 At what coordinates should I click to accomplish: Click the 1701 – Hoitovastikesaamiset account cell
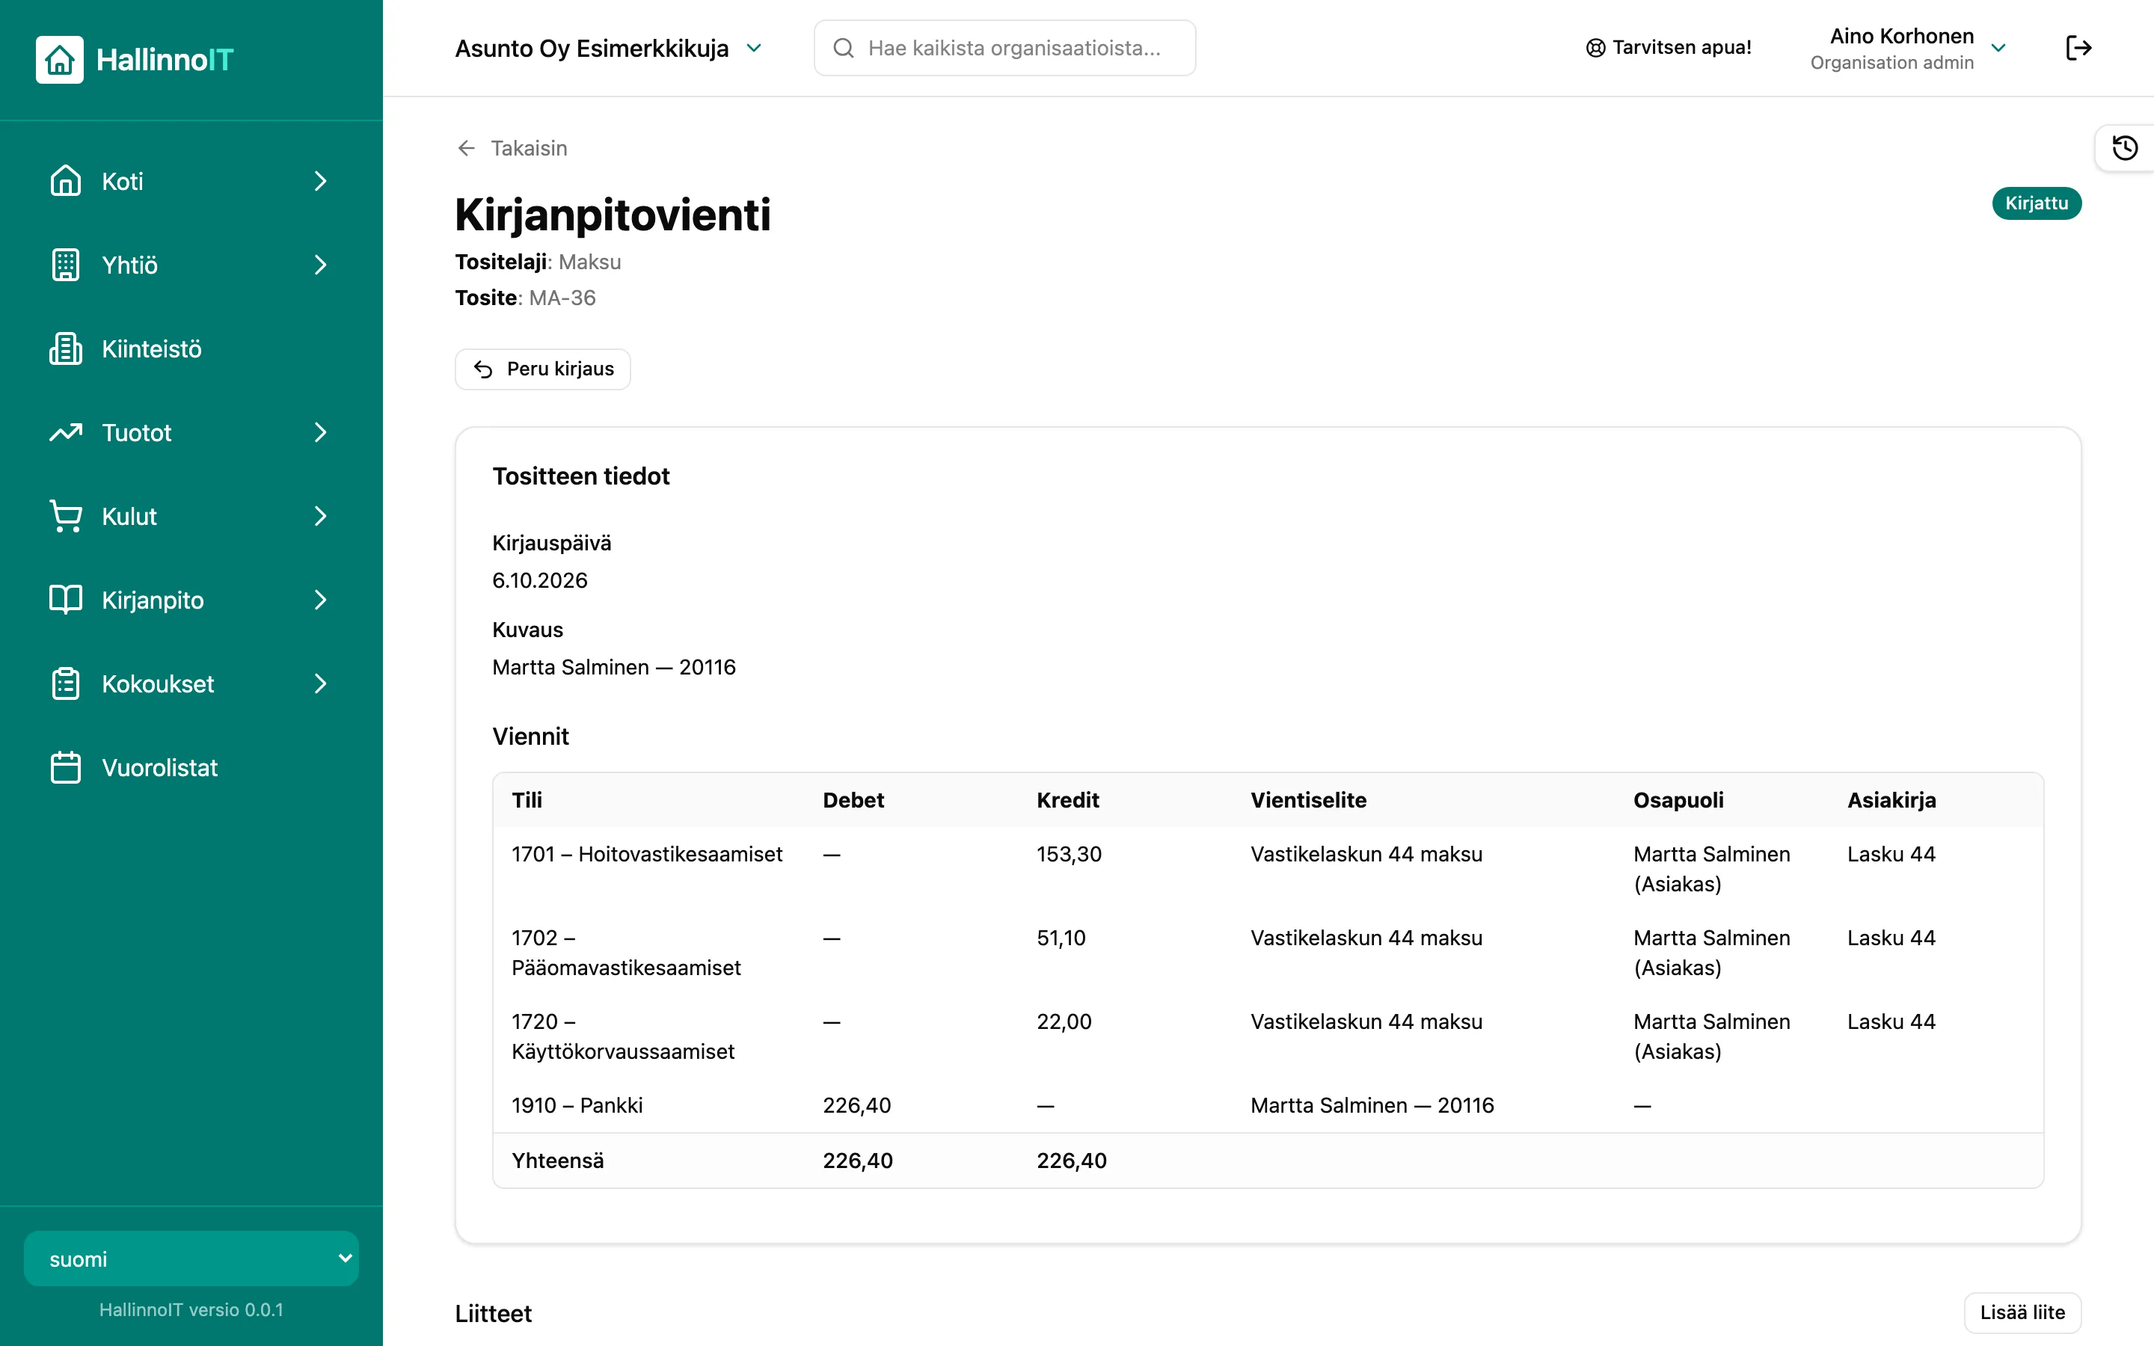click(647, 854)
